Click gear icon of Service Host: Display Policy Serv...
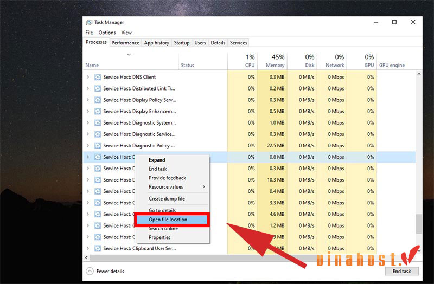434x284 pixels. [98, 100]
